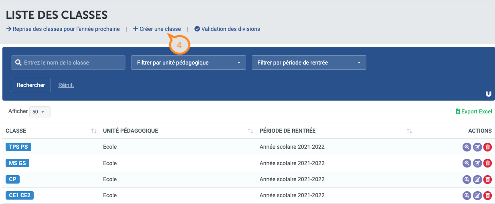The image size is (495, 204).
Task: Open Validation des divisions link
Action: (x=227, y=29)
